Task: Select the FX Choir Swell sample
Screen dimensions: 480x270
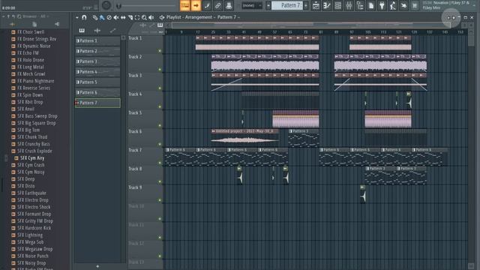Action: [x=31, y=31]
